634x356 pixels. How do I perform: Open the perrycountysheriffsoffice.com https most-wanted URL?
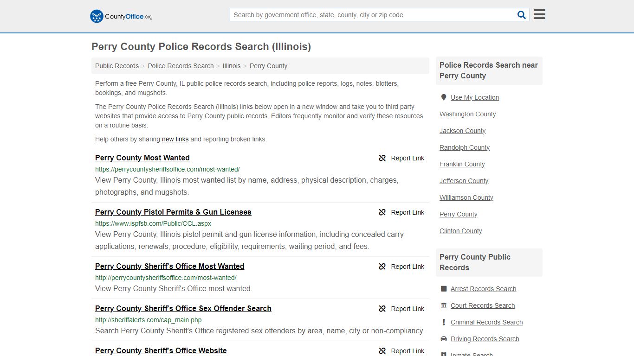(168, 169)
